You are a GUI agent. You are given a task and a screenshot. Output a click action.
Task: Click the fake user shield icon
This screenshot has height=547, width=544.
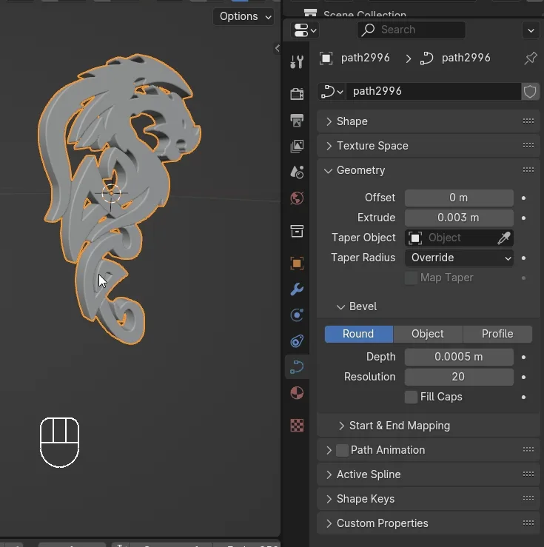[x=530, y=91]
